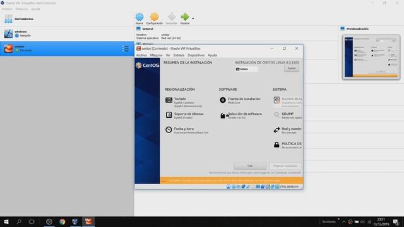Open Máquina menu in centos VM window
Screen dimensions: 404x227
coord(156,55)
